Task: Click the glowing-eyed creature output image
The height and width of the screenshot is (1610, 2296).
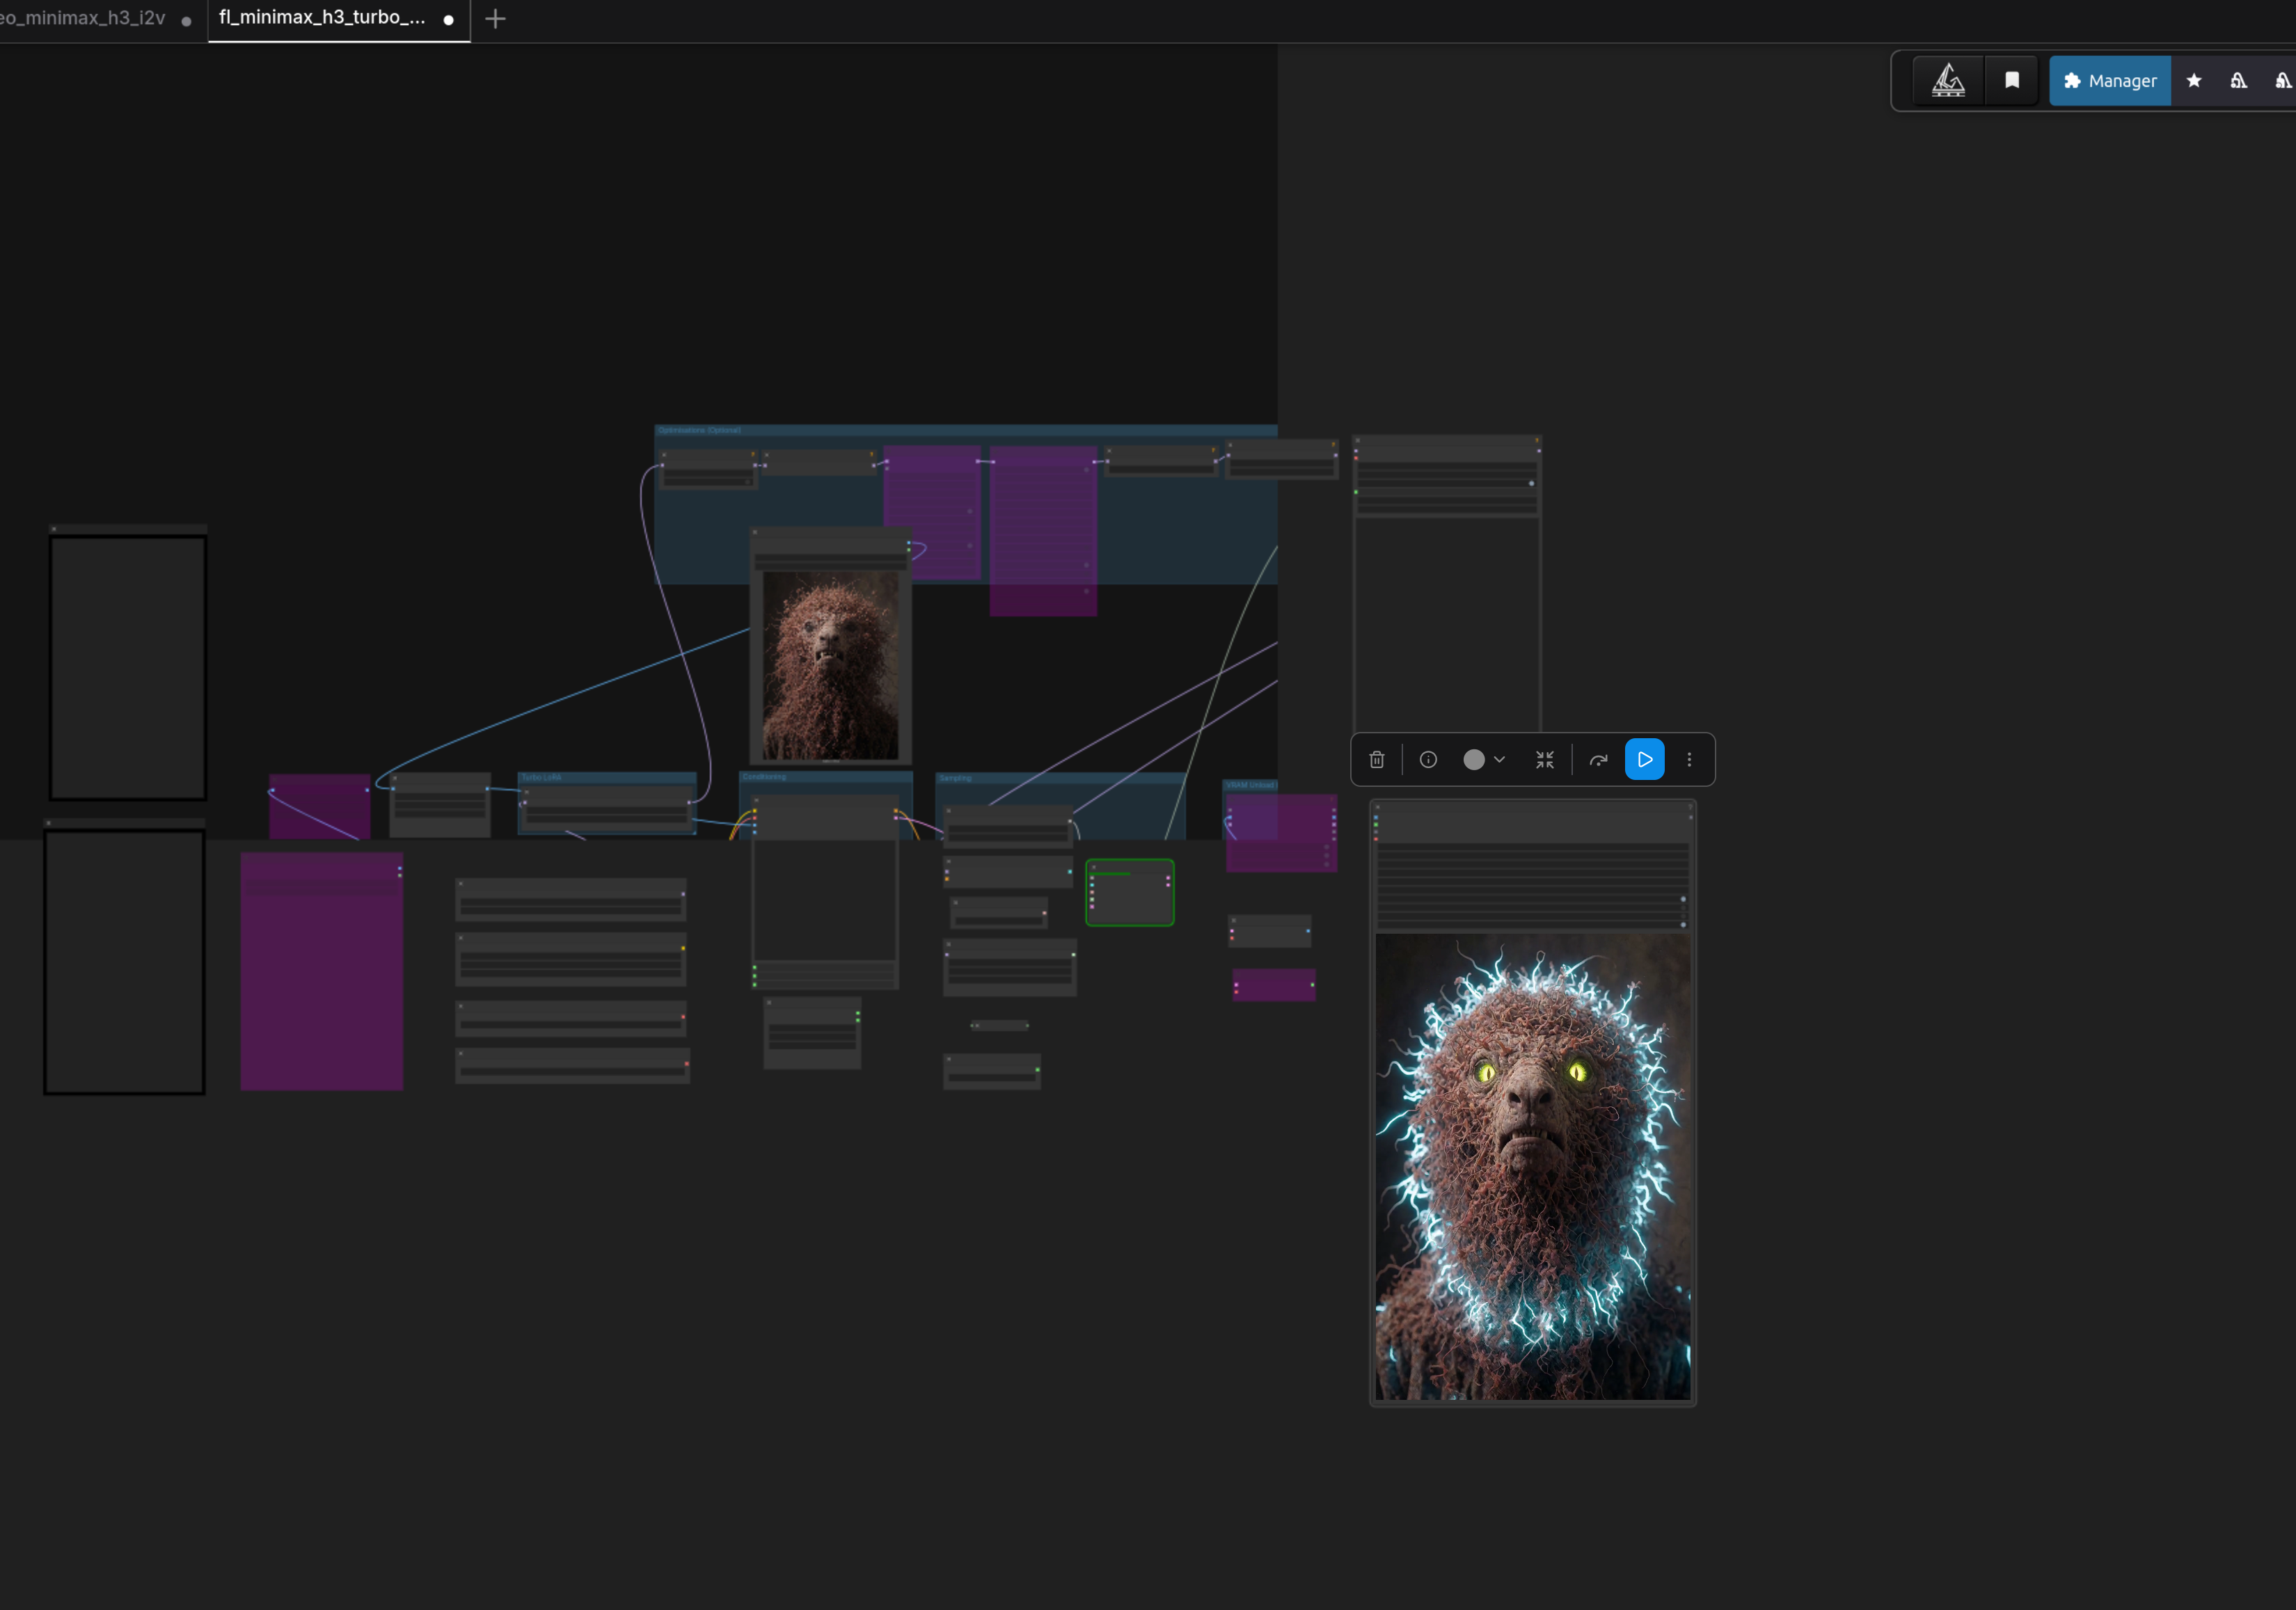Action: coord(1533,1166)
